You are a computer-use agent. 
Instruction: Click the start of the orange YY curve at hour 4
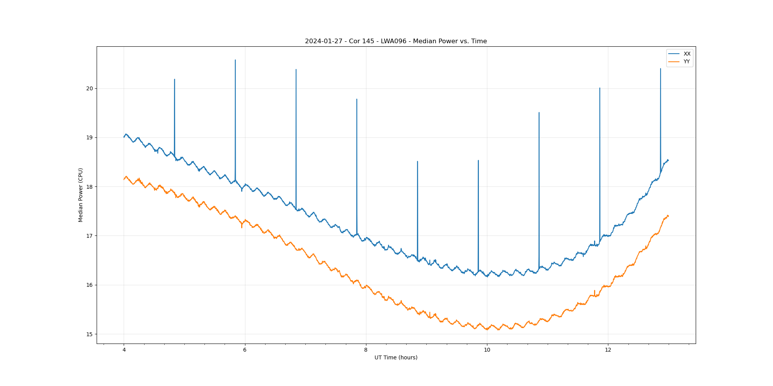[x=124, y=179]
